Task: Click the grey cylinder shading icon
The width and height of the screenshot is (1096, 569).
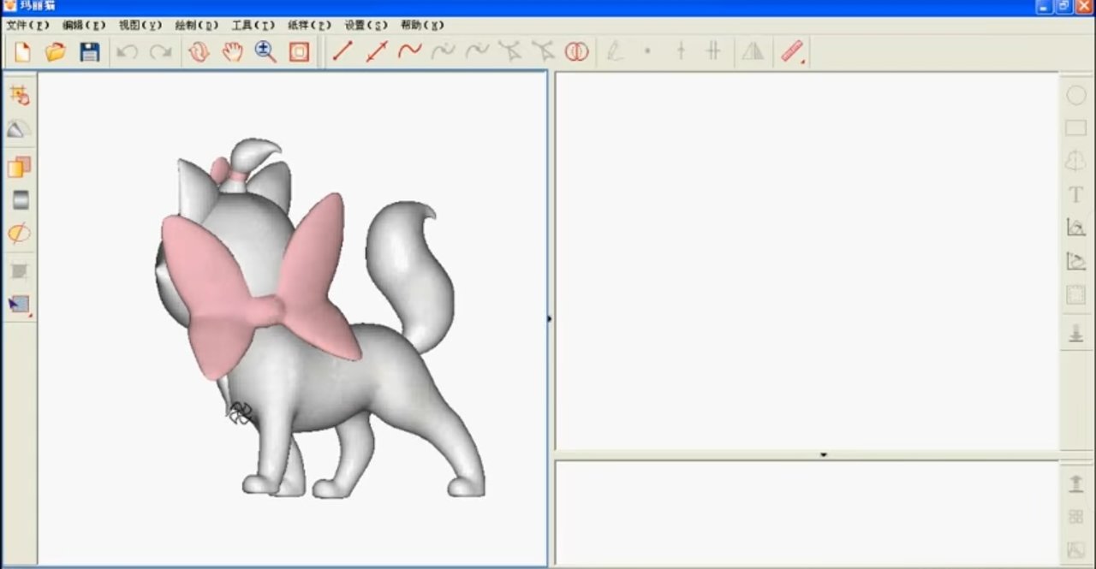Action: point(20,199)
